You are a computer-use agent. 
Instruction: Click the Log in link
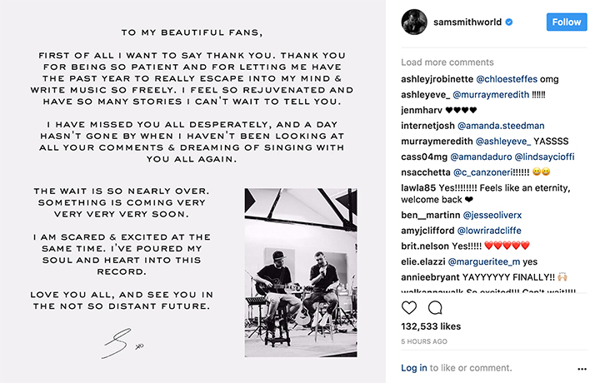click(413, 368)
